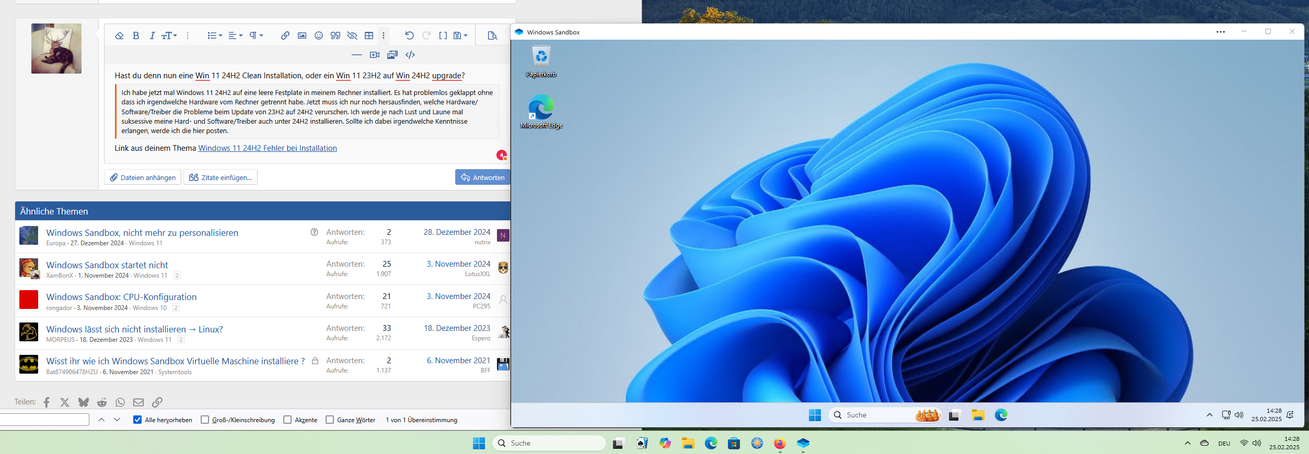Image resolution: width=1309 pixels, height=454 pixels.
Task: Go to previous find match
Action: pyautogui.click(x=101, y=420)
